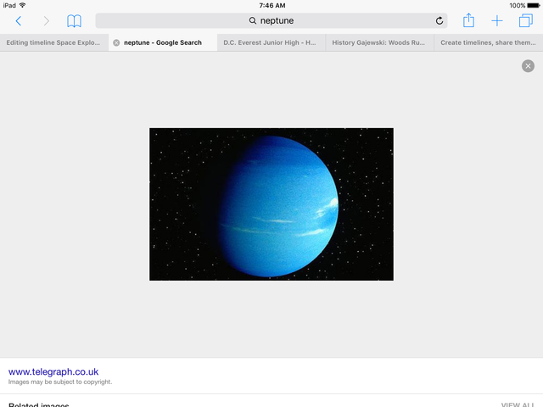Add a new tab with plus icon
The height and width of the screenshot is (407, 543).
(497, 20)
